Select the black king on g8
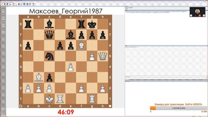This screenshot has width=208, height=117. [x=92, y=24]
